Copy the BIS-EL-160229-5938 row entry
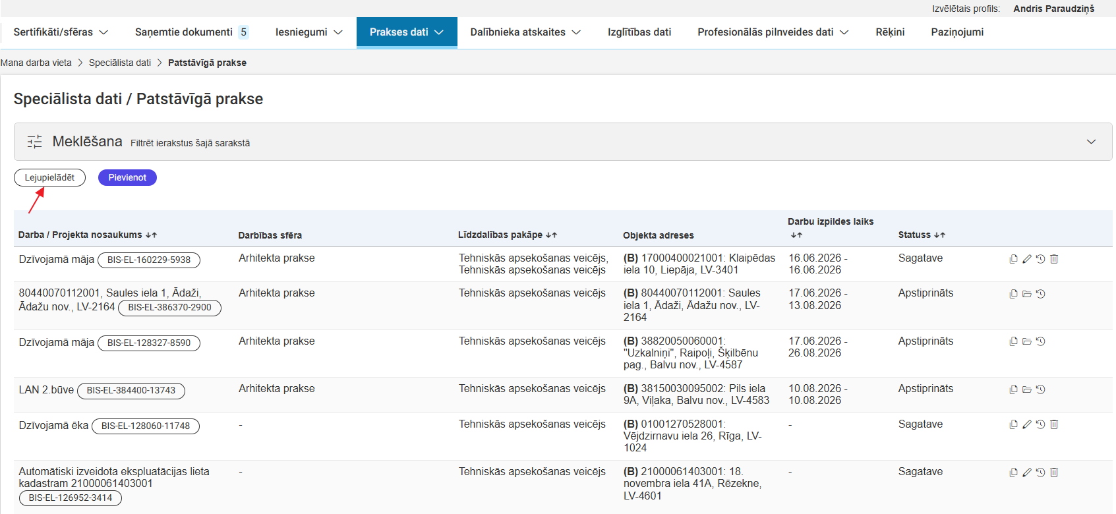Screen dimensions: 1116x514 (x=1013, y=259)
